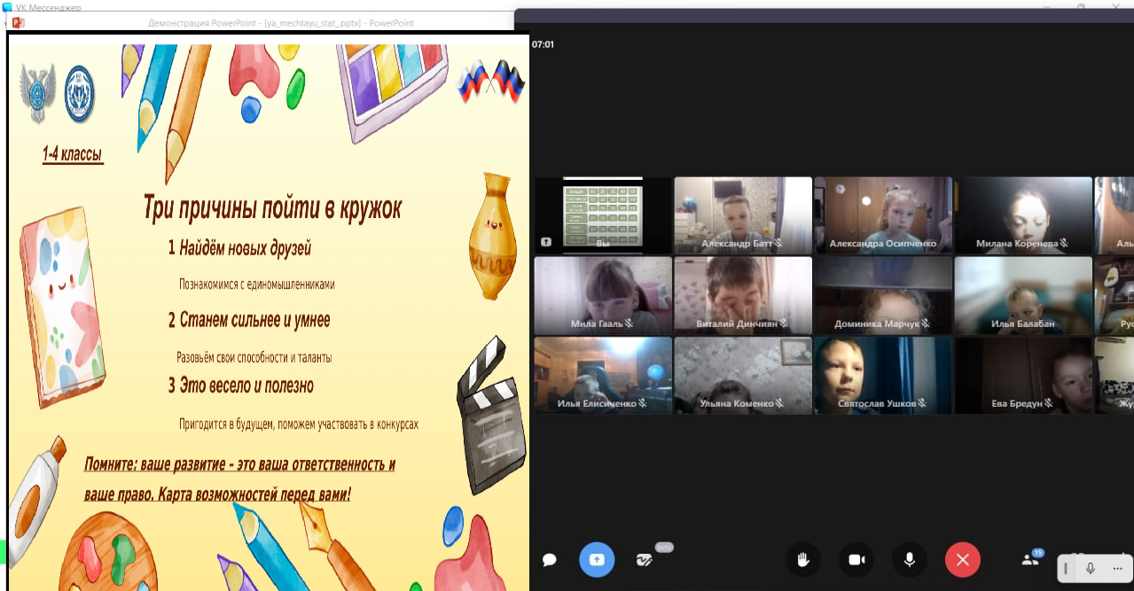The width and height of the screenshot is (1134, 591).
Task: Raise your hand in the call
Action: coord(803,560)
